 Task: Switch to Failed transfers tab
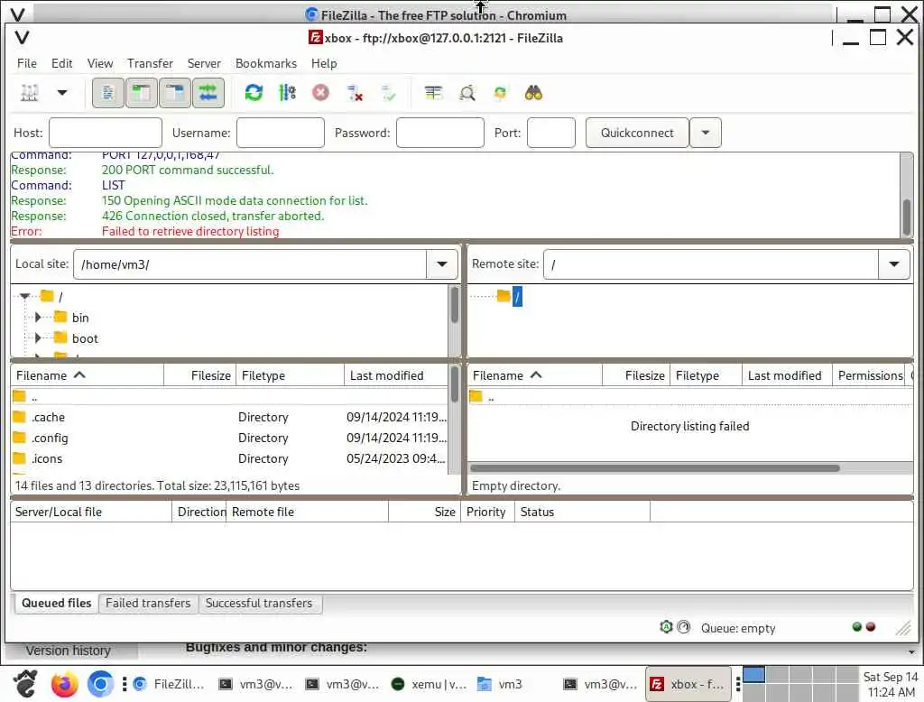[x=148, y=603]
